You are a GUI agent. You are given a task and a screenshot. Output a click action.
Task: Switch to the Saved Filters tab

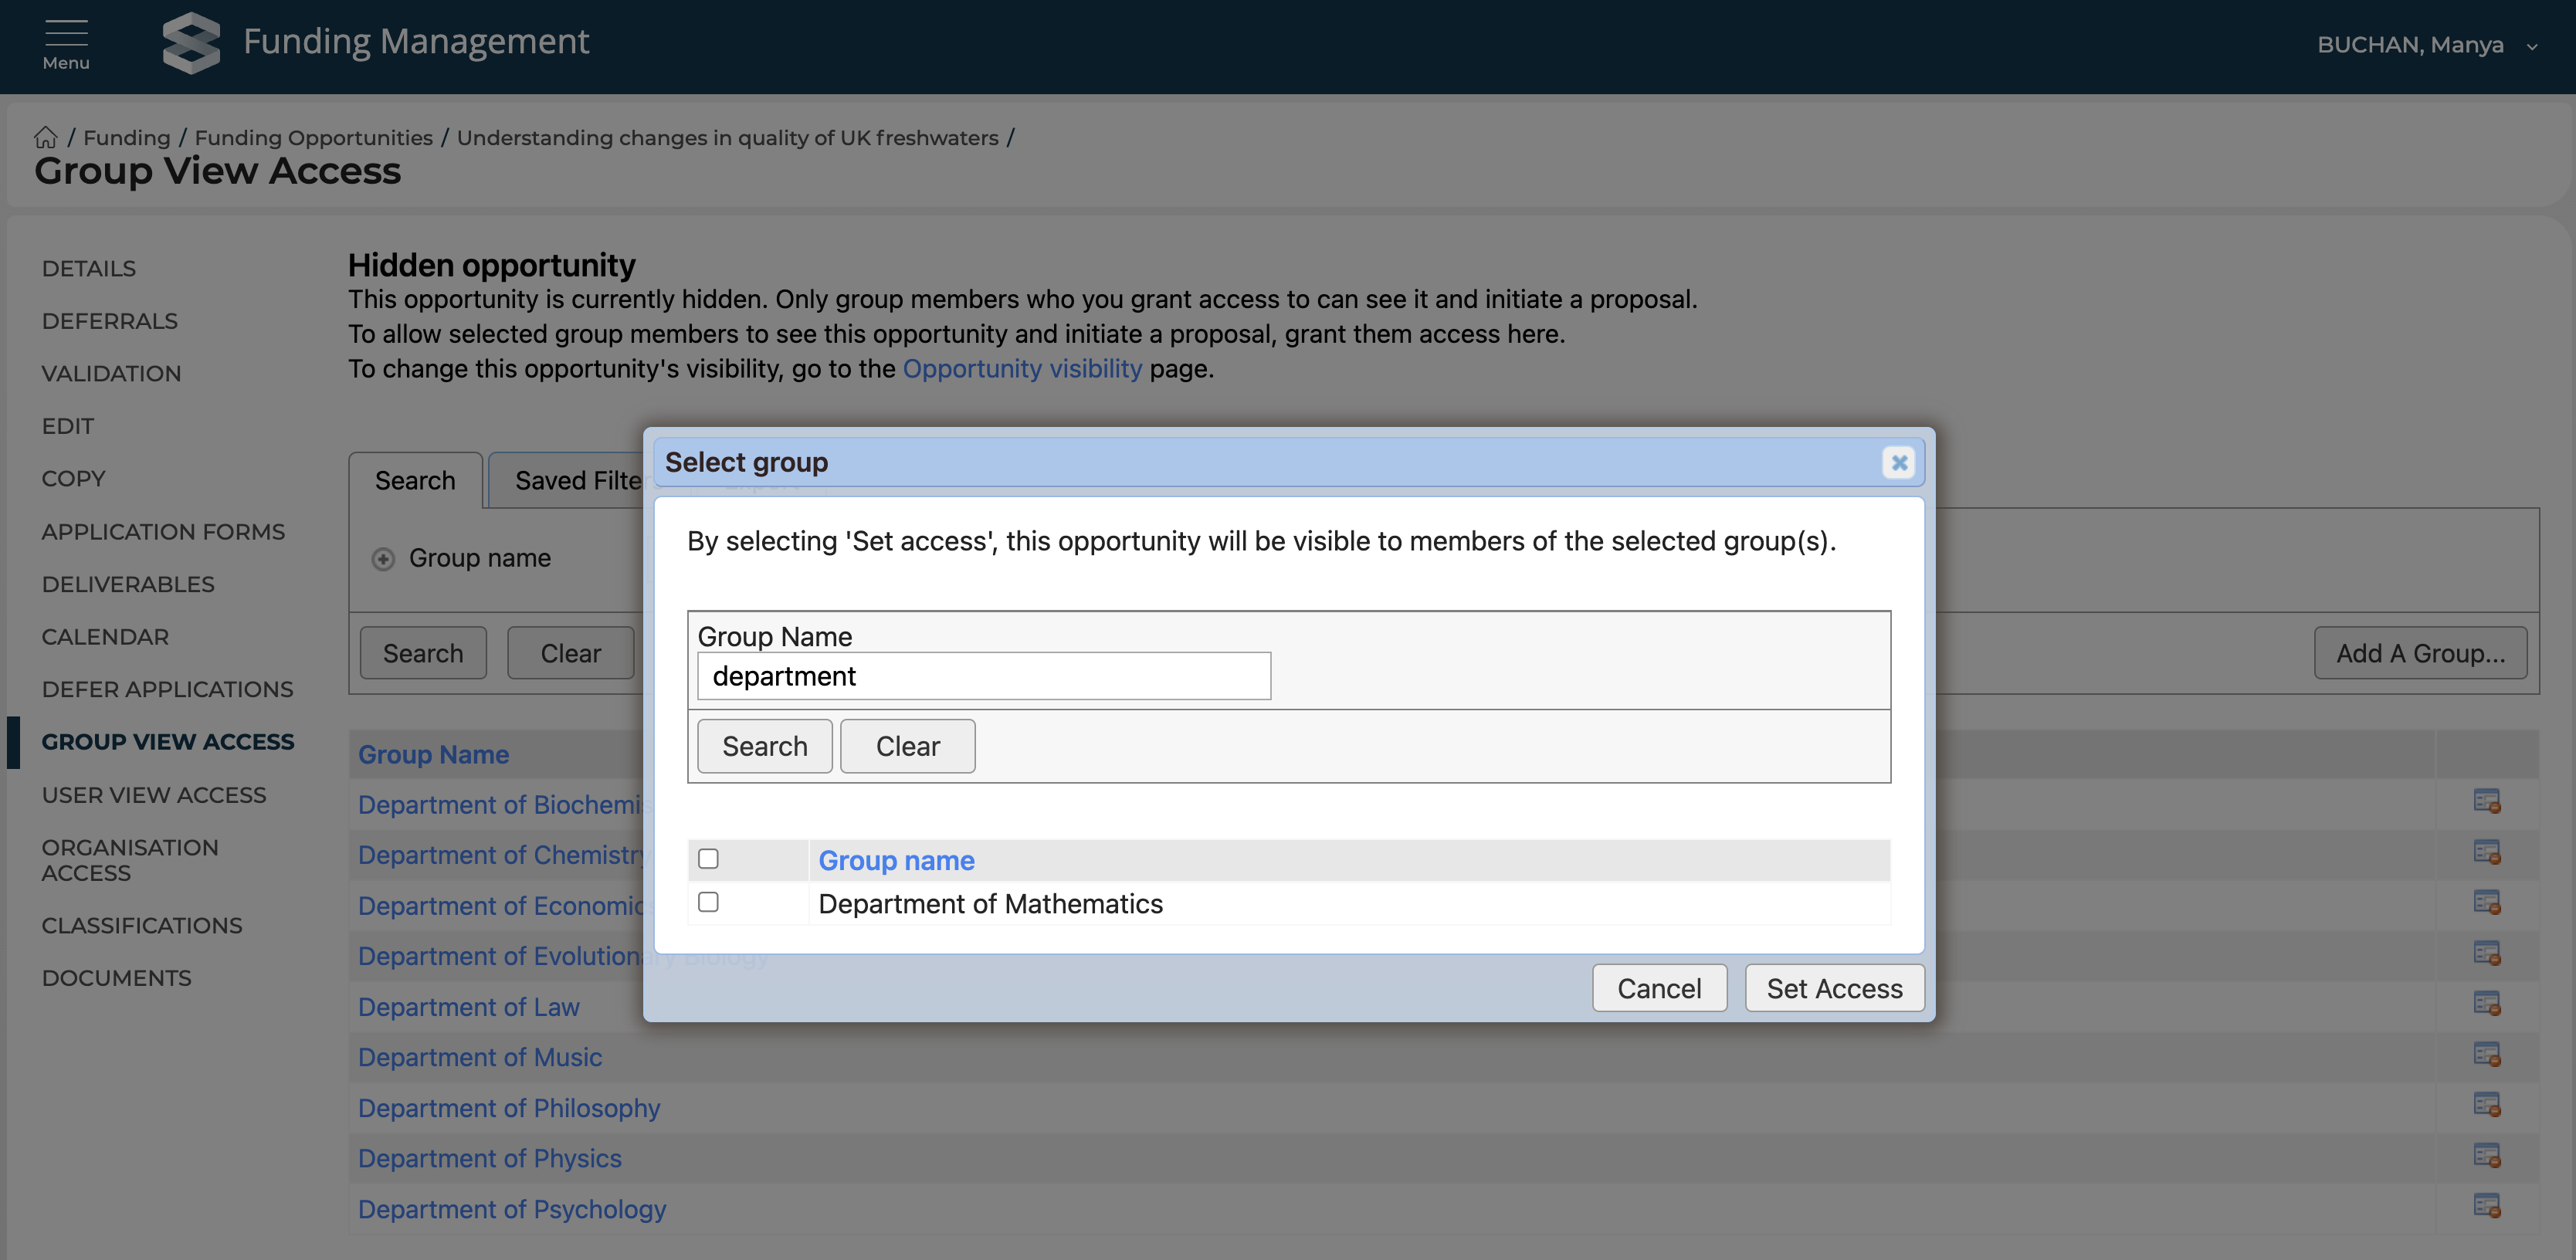point(578,481)
